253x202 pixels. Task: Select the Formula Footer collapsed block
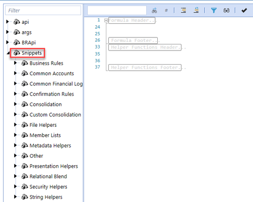pyautogui.click(x=133, y=40)
